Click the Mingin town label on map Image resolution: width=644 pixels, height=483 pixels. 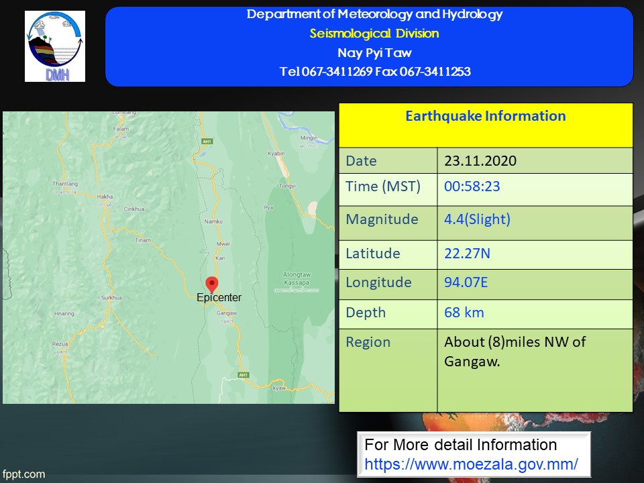[x=309, y=138]
